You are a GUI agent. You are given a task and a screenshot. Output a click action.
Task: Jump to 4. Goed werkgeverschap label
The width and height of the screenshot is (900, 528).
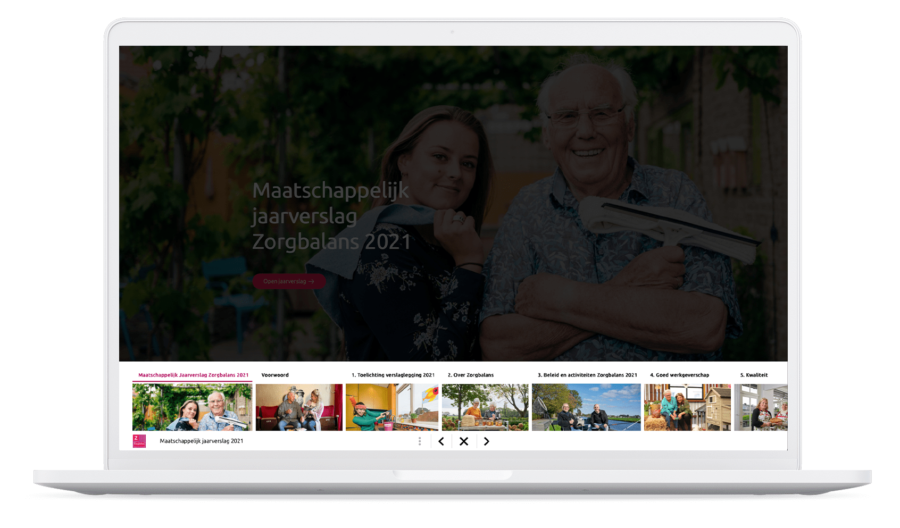point(679,375)
